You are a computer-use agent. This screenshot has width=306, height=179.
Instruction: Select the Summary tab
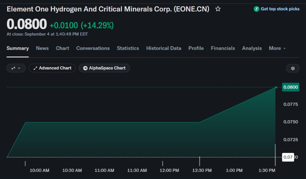18,48
